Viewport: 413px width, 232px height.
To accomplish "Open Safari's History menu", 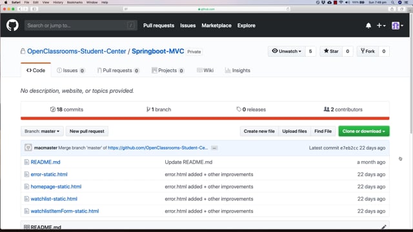I will (58, 3).
